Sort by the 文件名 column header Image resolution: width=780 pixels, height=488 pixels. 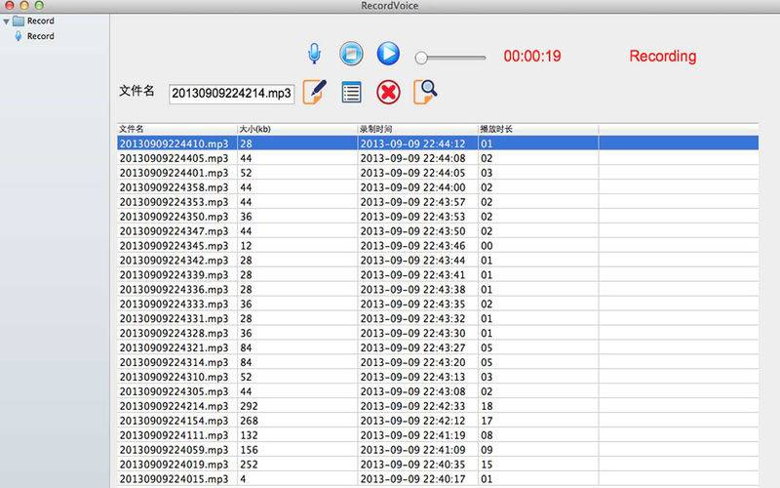click(177, 129)
